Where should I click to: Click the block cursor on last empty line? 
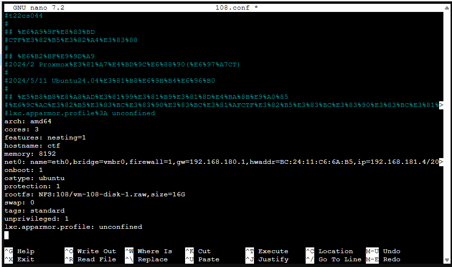pos(6,235)
